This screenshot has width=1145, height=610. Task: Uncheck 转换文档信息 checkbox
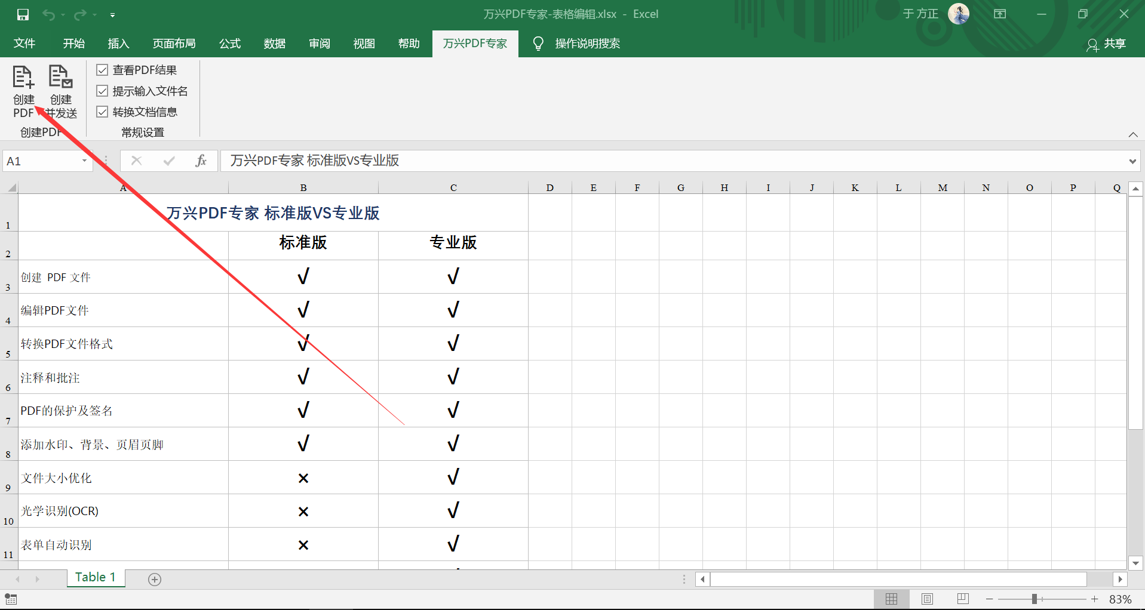[x=102, y=112]
